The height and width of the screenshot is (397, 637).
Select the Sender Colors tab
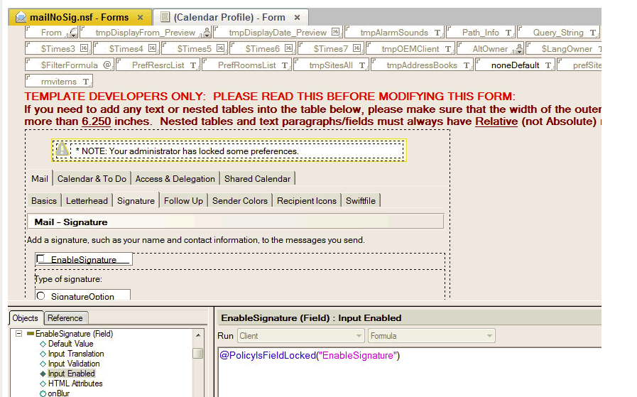point(239,201)
